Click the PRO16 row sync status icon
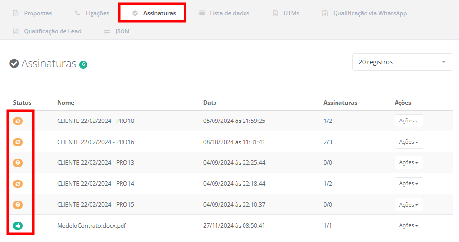The width and height of the screenshot is (459, 242). [x=18, y=142]
